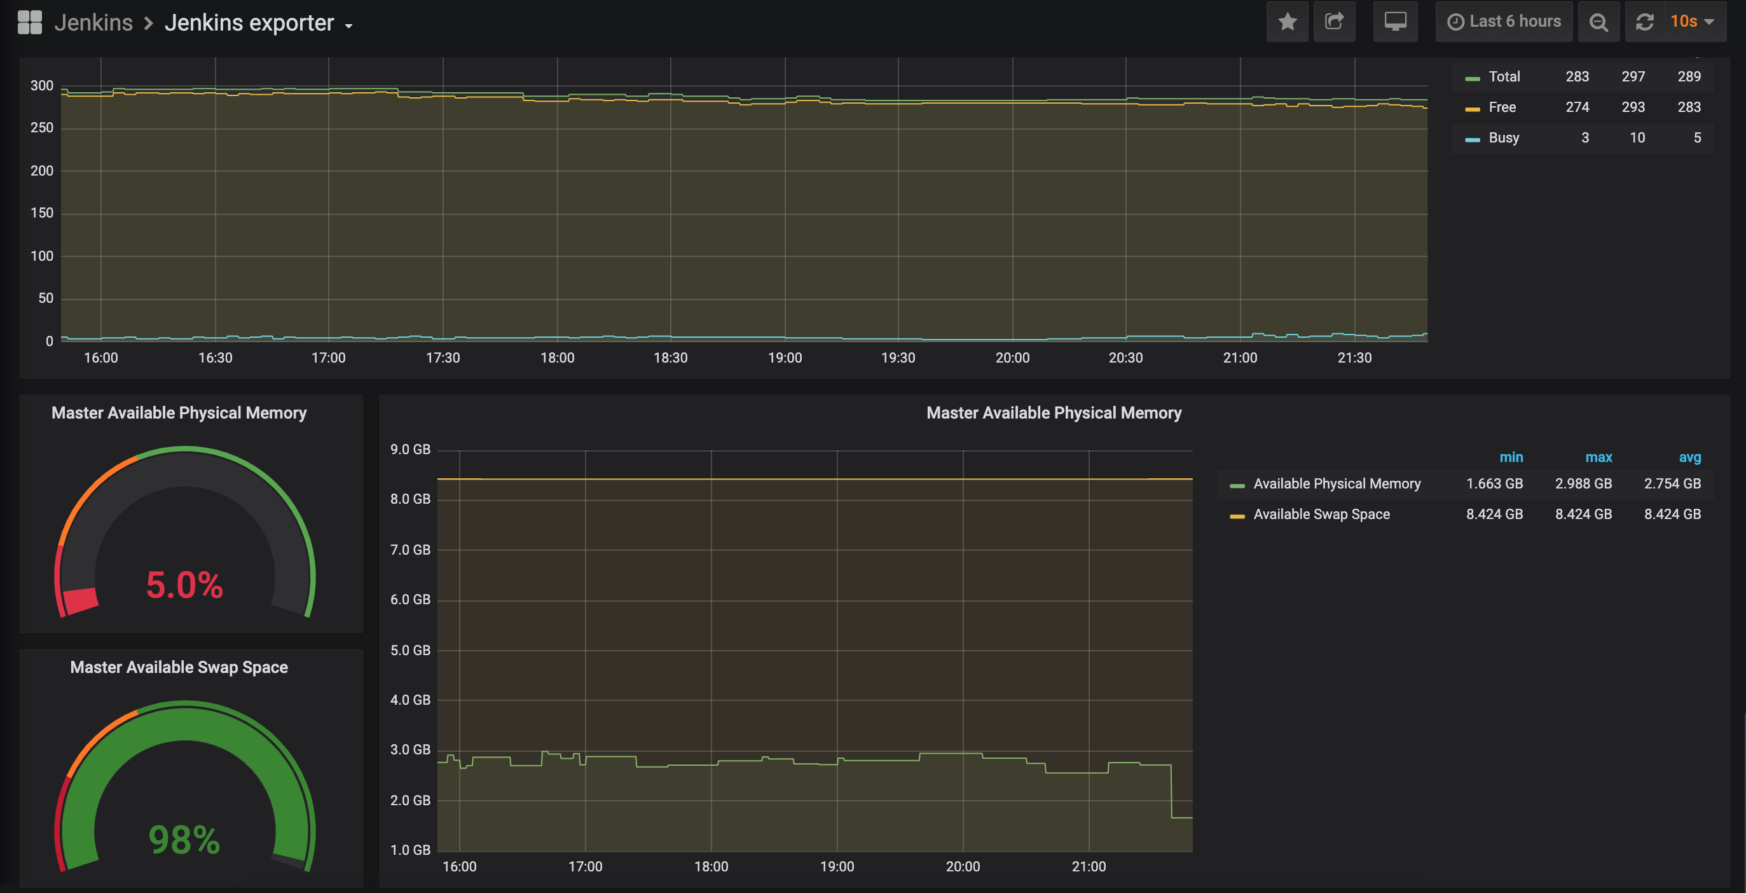The width and height of the screenshot is (1746, 893).
Task: Click the Available Swap Space color swatch
Action: pos(1236,516)
